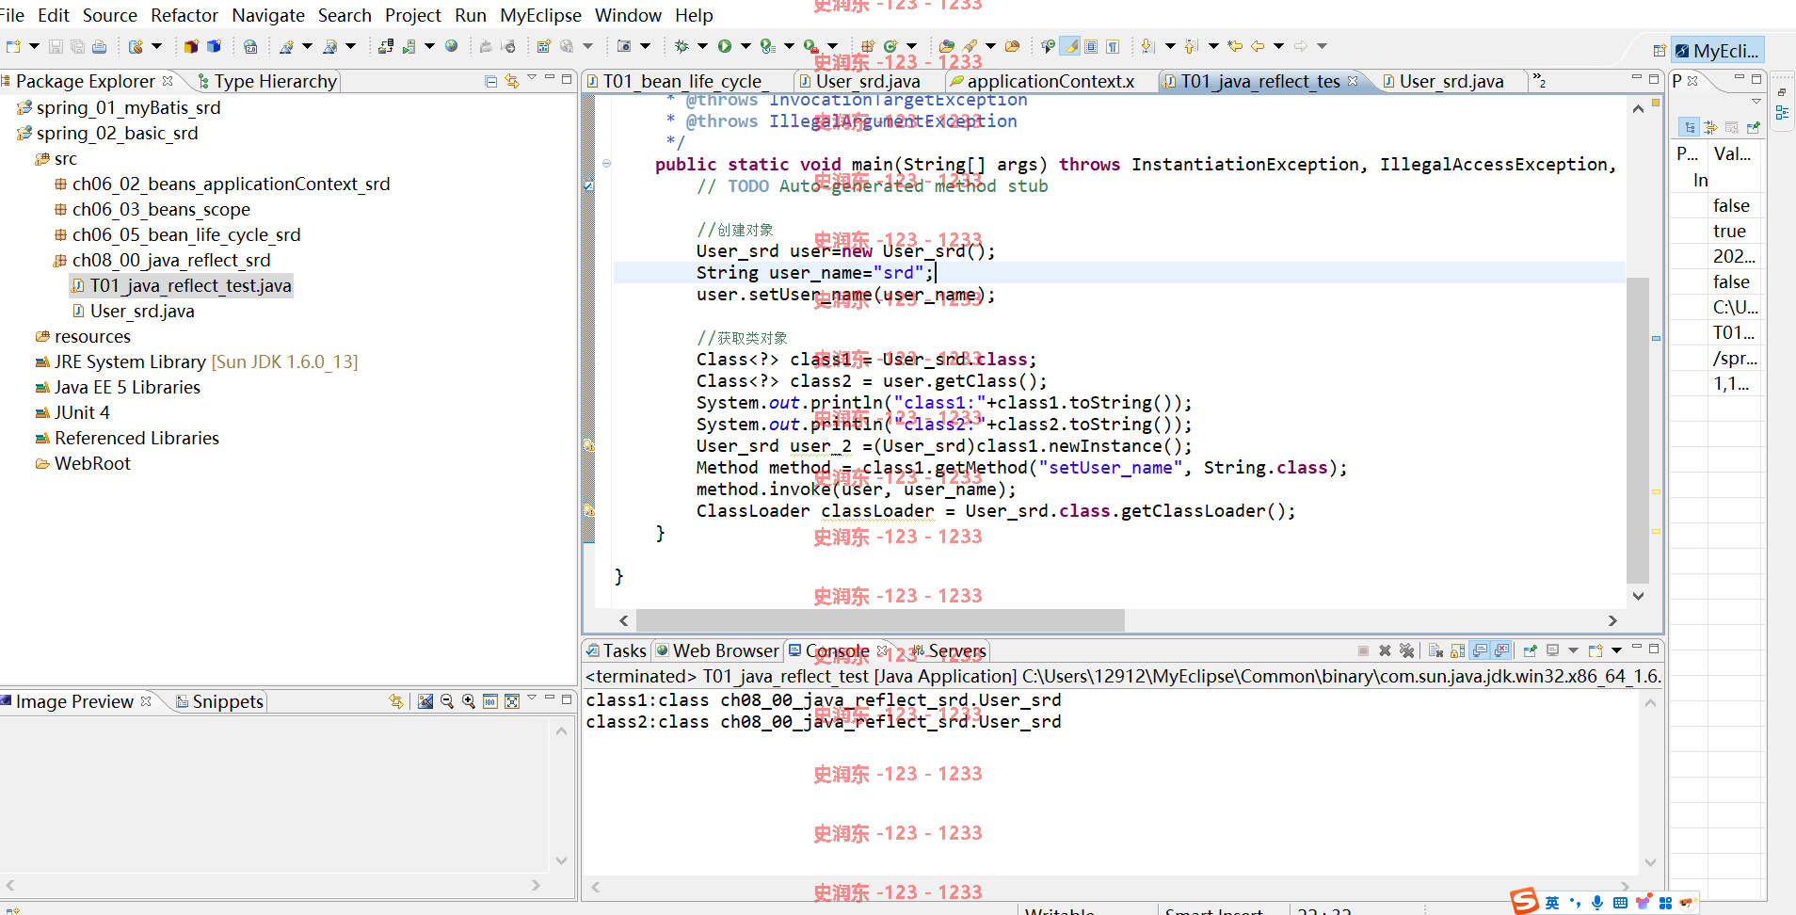
Task: Click the web browser globe icon
Action: (451, 46)
